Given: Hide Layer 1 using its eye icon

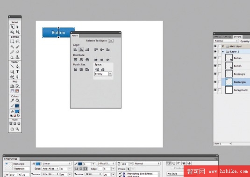Looking at the screenshot, I should point(215,52).
